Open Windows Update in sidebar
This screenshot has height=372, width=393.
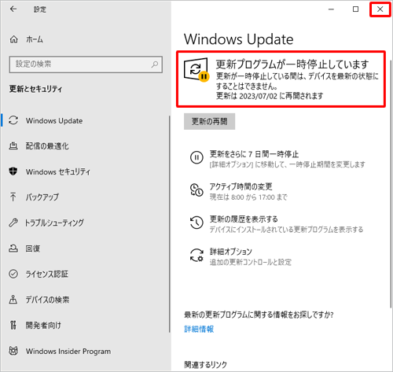(x=54, y=121)
